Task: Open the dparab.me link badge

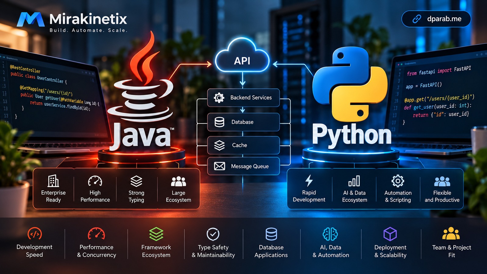Action: pyautogui.click(x=436, y=19)
